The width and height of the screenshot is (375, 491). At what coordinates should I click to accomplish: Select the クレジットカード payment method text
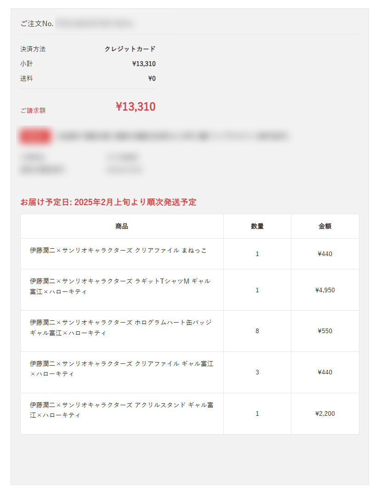coord(130,49)
